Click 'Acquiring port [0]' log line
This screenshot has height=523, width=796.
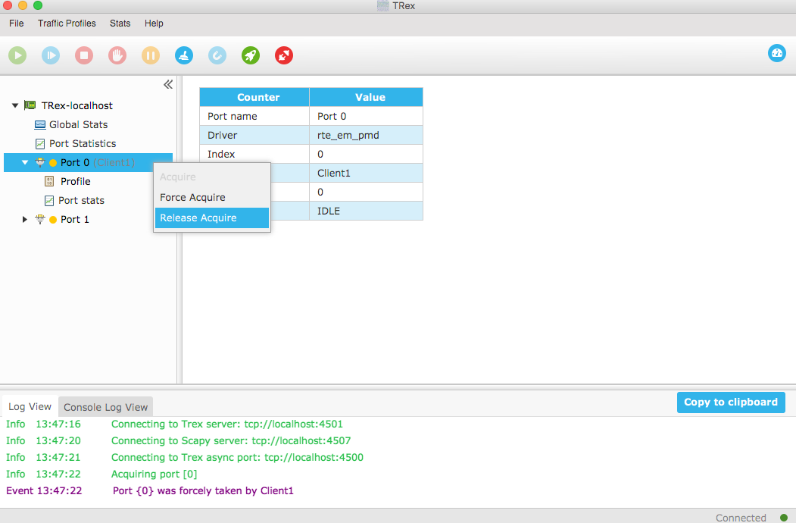[x=154, y=474]
